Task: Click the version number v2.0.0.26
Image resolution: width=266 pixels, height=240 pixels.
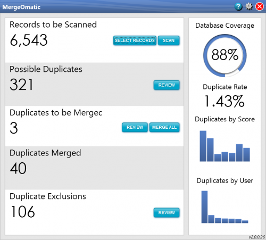Action: click(x=257, y=237)
